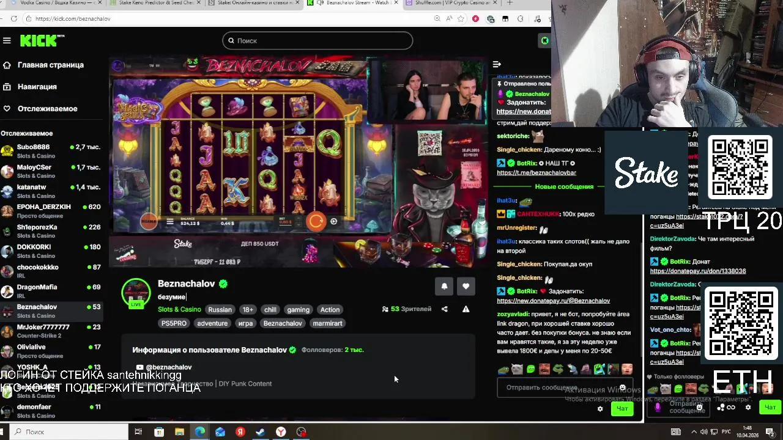
Task: Click the PS5PRO tag
Action: [x=174, y=323]
